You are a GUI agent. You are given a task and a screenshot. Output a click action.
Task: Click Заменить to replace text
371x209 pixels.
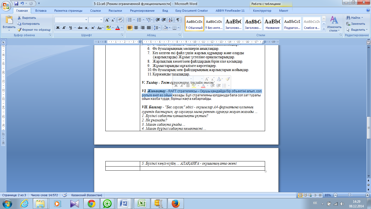coord(356,24)
